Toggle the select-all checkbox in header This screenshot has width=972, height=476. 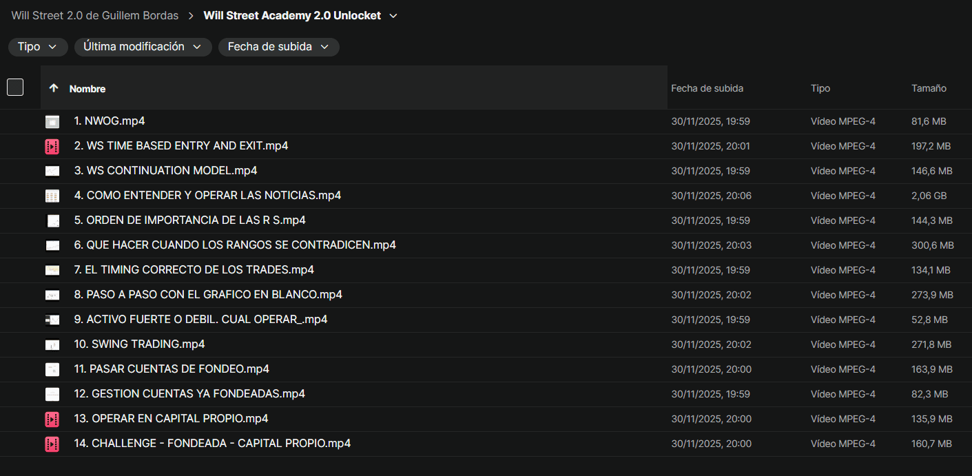click(x=15, y=87)
